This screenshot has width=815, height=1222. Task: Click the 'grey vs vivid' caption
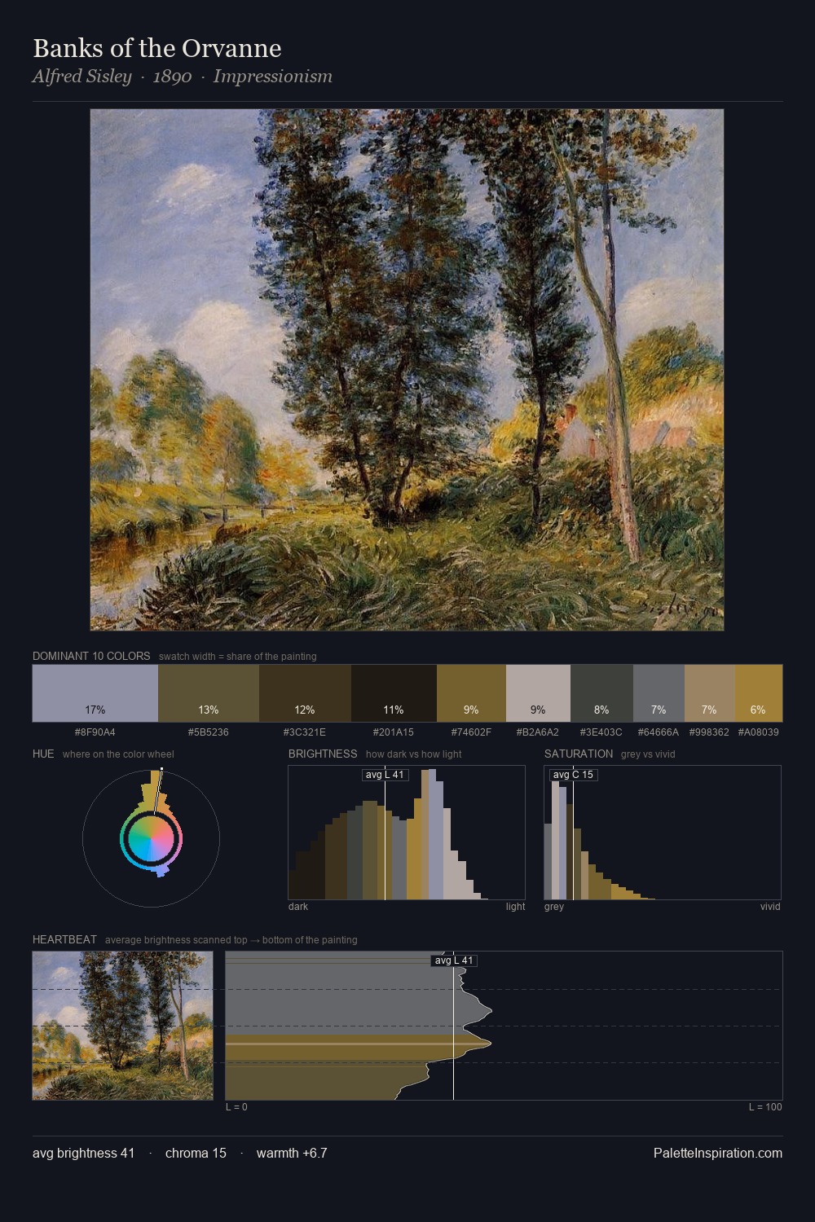(648, 754)
